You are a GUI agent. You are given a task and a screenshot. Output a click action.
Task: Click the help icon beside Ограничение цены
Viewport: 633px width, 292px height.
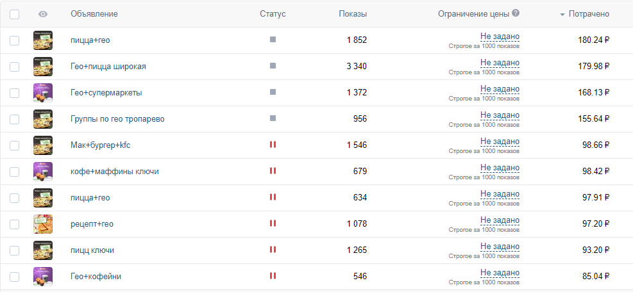click(516, 13)
